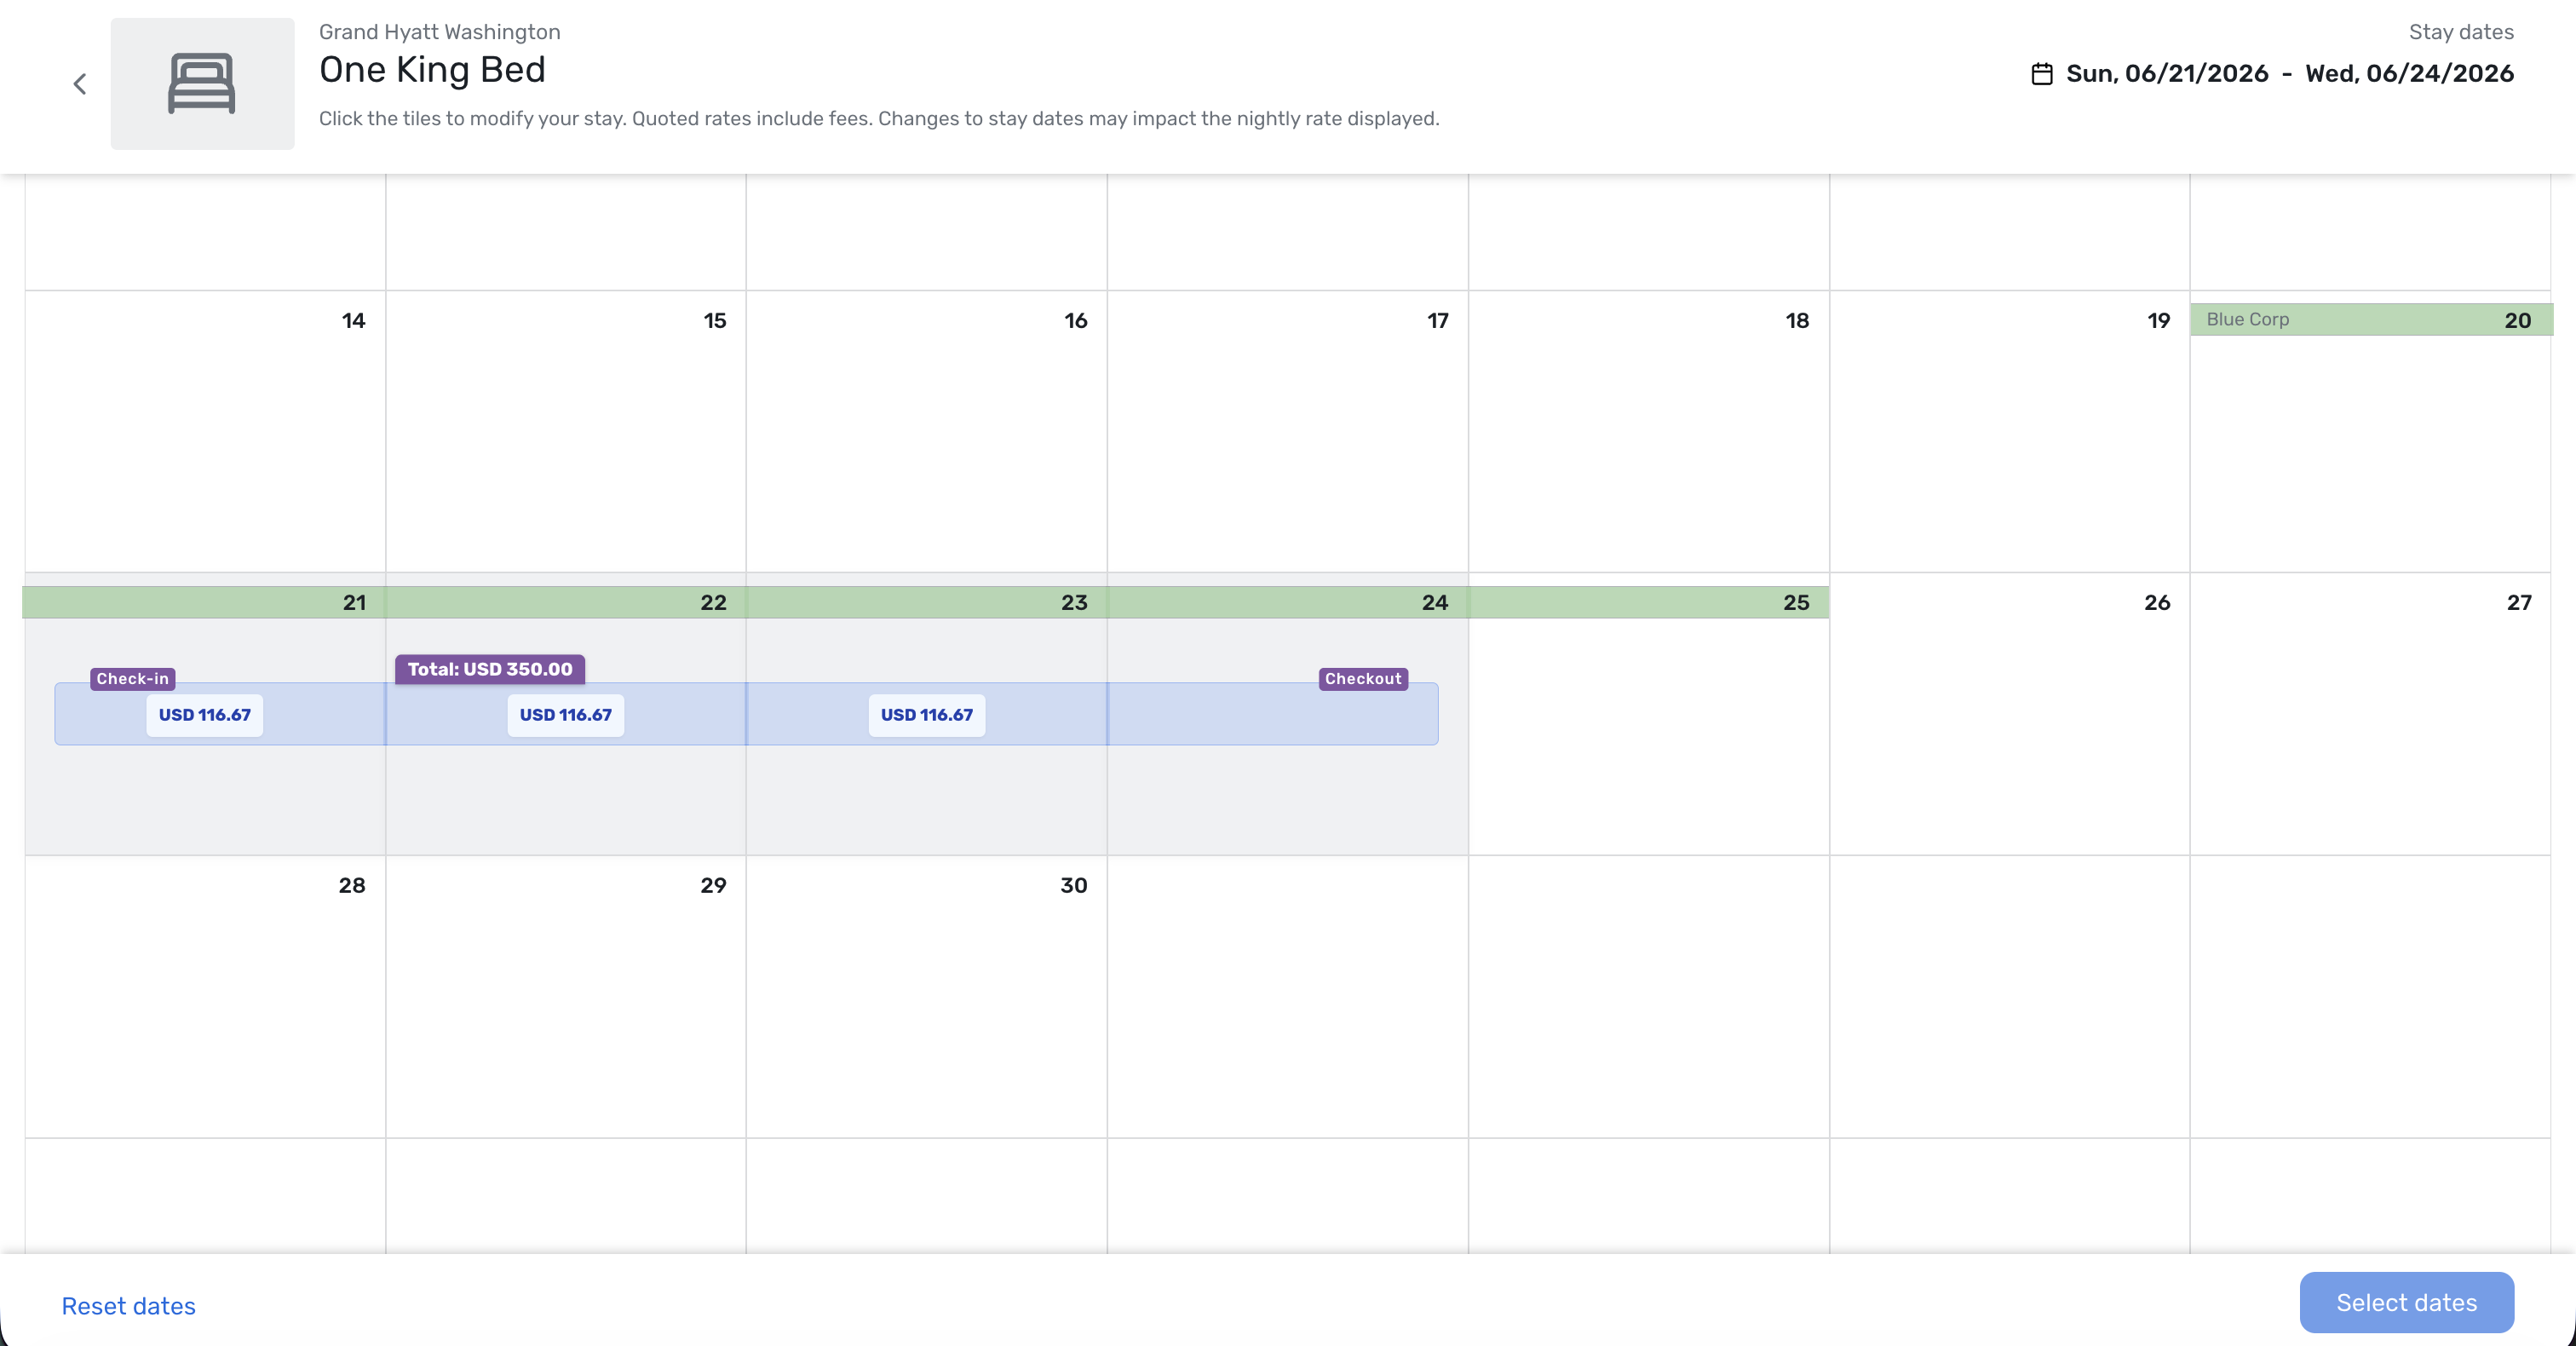
Task: Click the USD 116.67 rate on day 22
Action: coord(566,715)
